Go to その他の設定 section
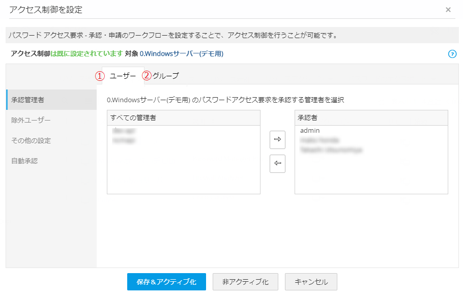Screen dimensions: 463x296 tap(31, 140)
